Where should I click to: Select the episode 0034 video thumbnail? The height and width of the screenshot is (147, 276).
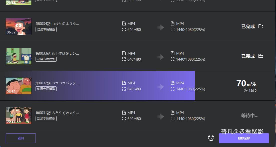tap(19, 26)
